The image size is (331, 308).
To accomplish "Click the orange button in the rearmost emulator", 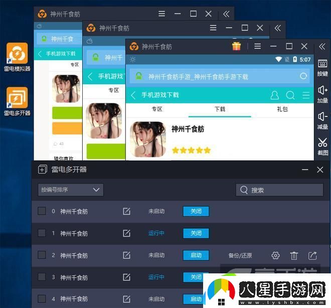I will (x=67, y=128).
